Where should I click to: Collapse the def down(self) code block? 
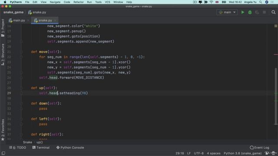point(21,104)
